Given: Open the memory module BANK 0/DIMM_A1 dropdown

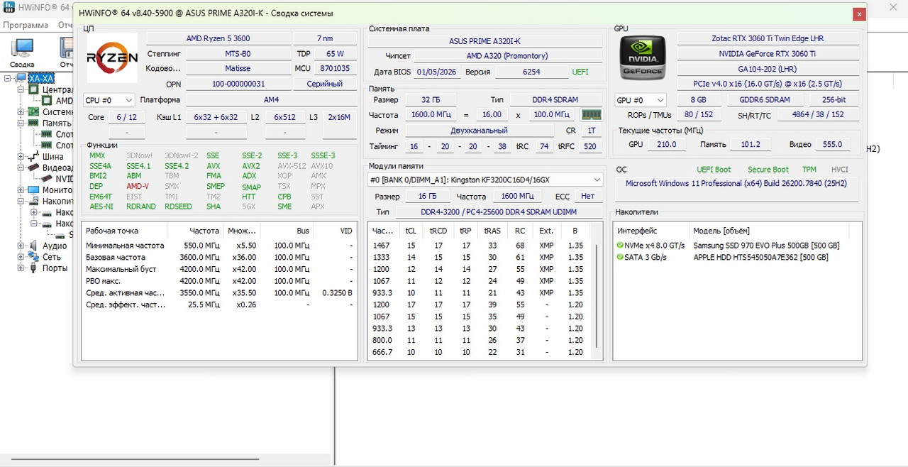Looking at the screenshot, I should pyautogui.click(x=485, y=180).
